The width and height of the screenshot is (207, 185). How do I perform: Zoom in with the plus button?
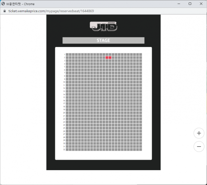tap(199, 133)
